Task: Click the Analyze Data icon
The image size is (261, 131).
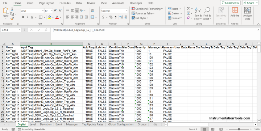Action: pos(247,14)
